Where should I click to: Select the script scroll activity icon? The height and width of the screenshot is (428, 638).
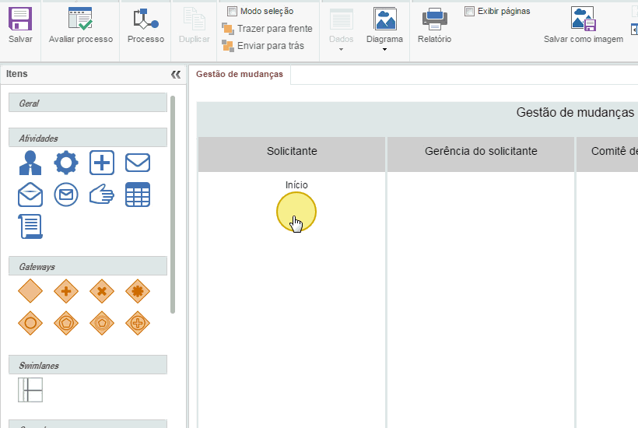(30, 226)
